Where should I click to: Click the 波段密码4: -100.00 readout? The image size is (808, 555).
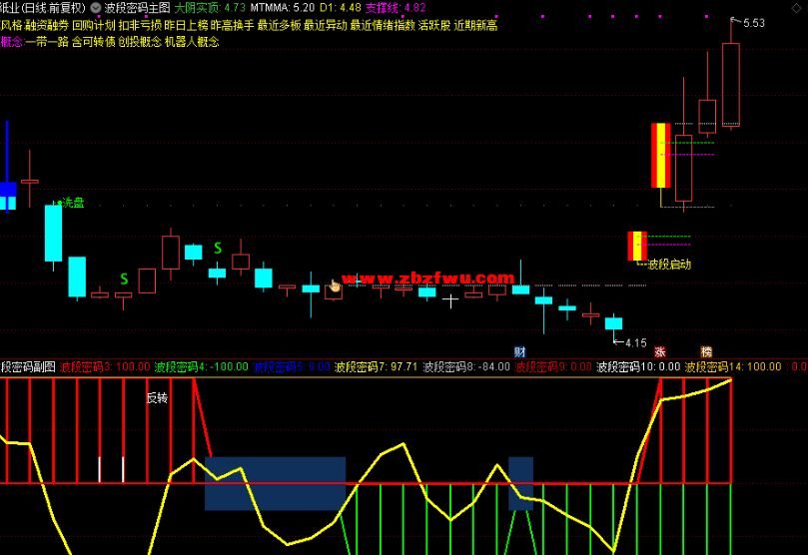[201, 367]
